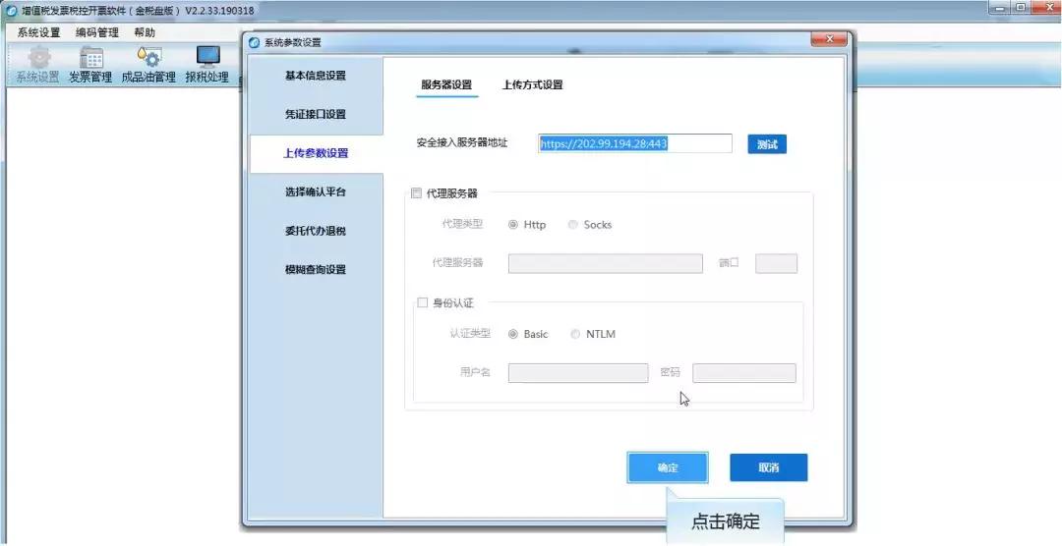Choose Http proxy type radio

coord(513,225)
